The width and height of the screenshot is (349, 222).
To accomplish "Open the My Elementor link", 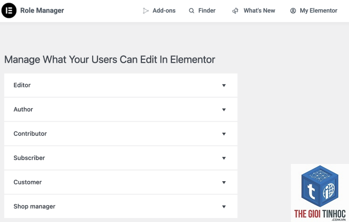I will point(318,10).
